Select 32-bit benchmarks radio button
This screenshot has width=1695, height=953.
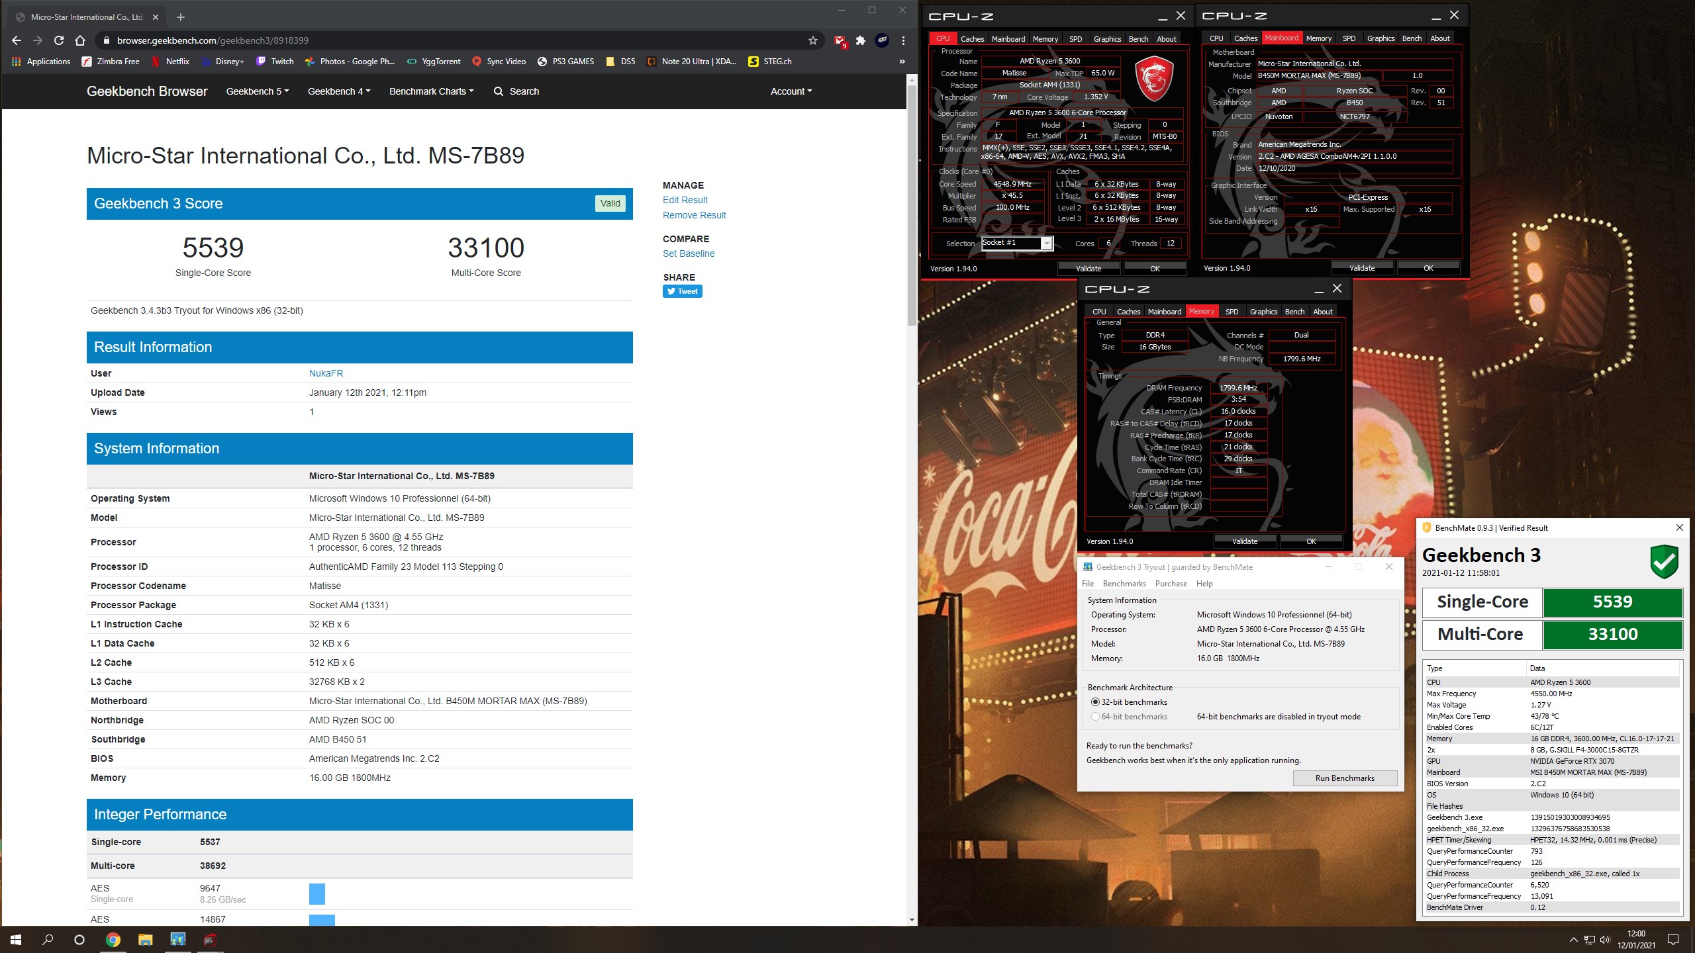(1095, 702)
